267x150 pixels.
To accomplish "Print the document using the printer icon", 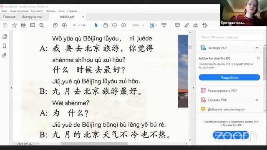I will 23,25.
